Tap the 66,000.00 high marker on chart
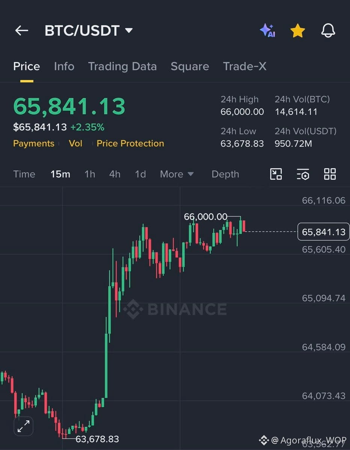 pyautogui.click(x=205, y=217)
